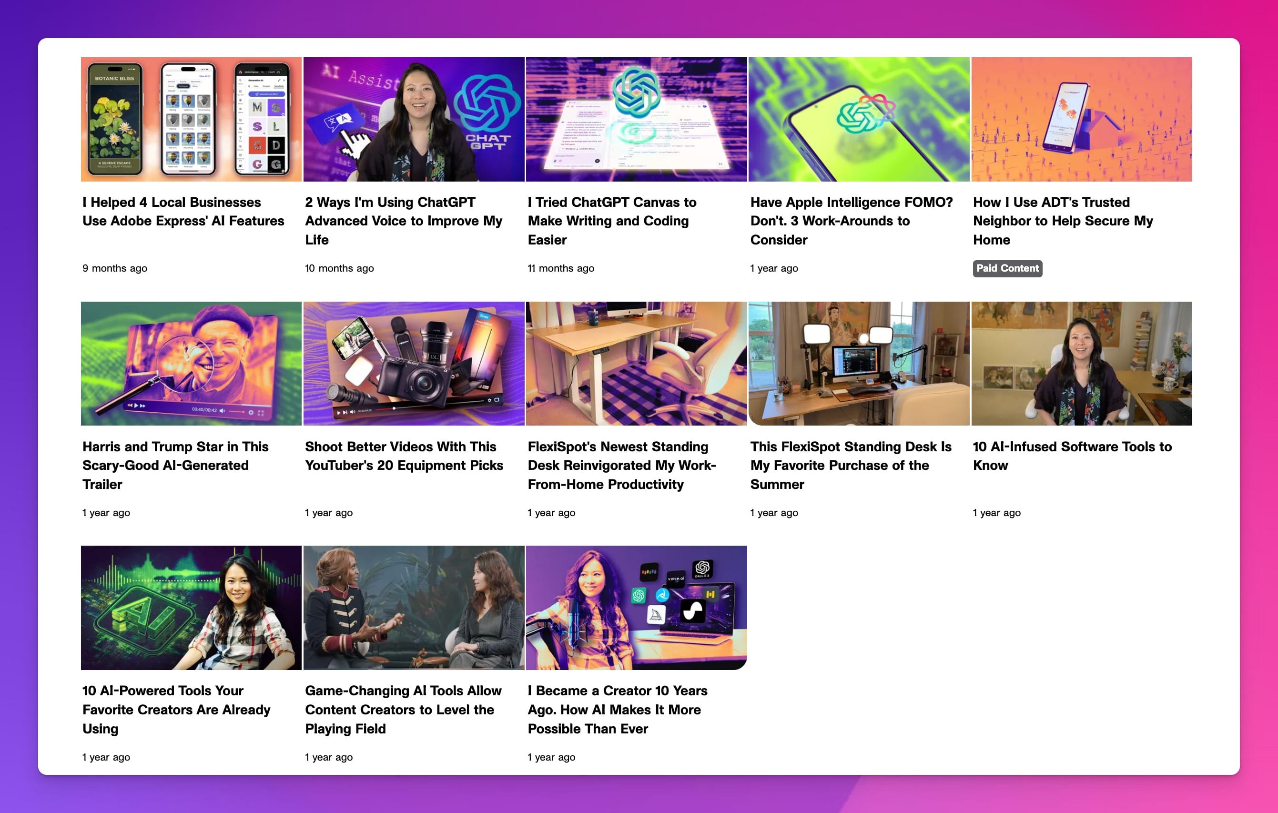Click the ChatGPT Canvas article thumbnail
The height and width of the screenshot is (813, 1278).
click(636, 120)
